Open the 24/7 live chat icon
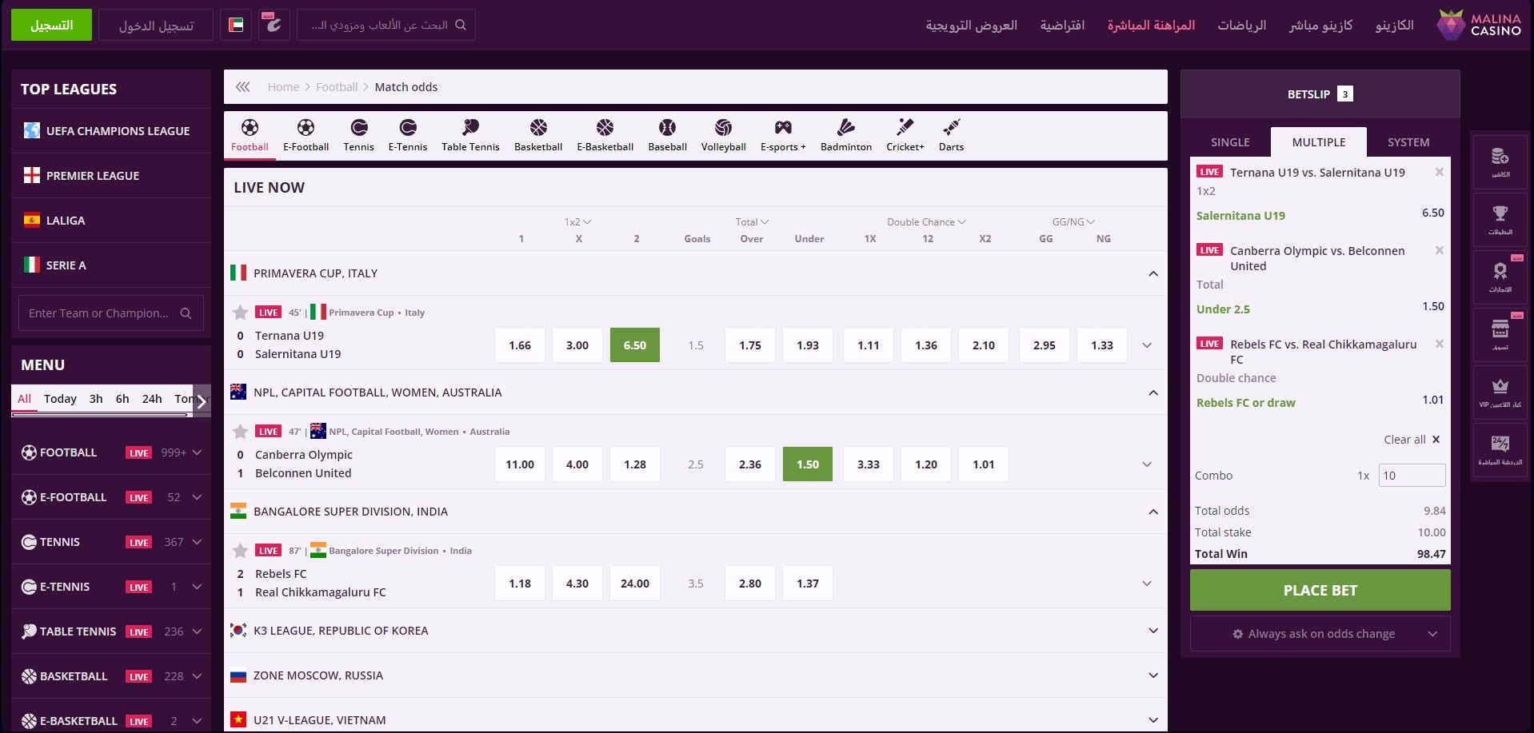The image size is (1534, 733). 1500,448
